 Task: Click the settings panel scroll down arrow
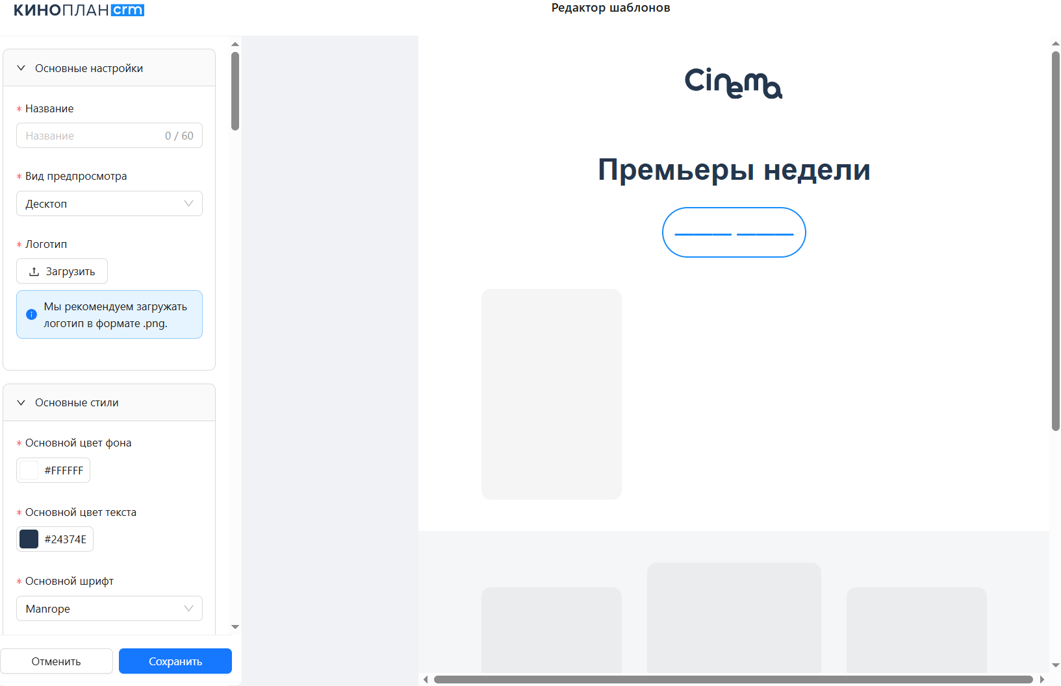(235, 627)
